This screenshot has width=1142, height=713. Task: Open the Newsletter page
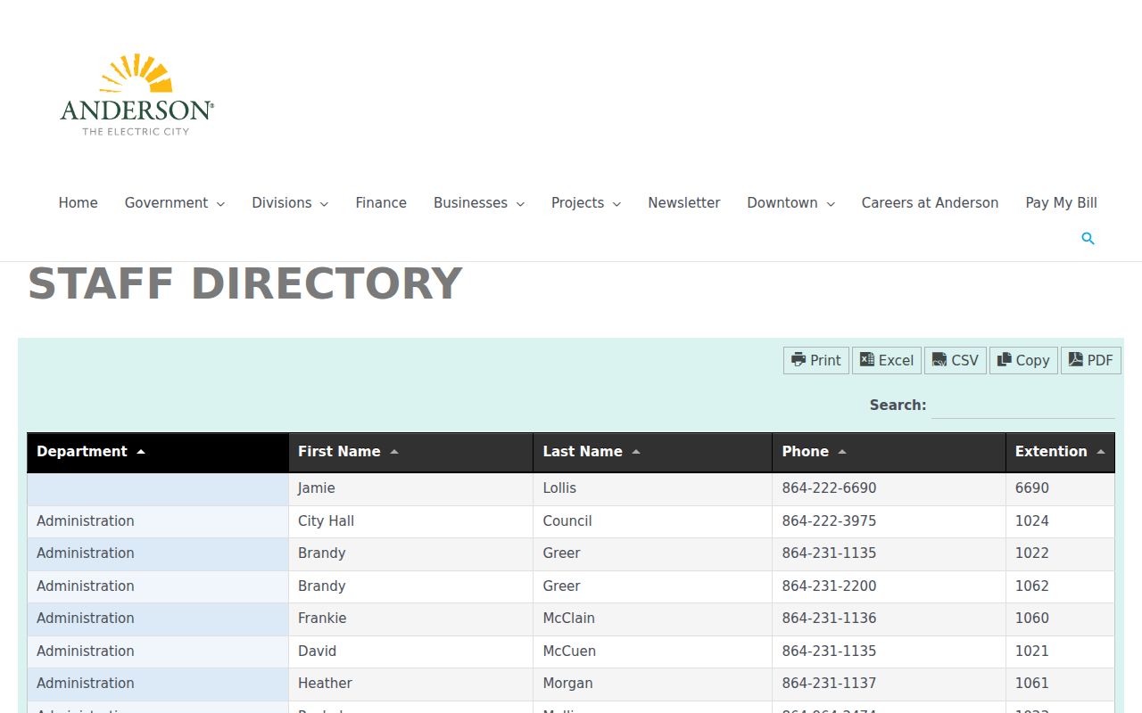point(684,203)
